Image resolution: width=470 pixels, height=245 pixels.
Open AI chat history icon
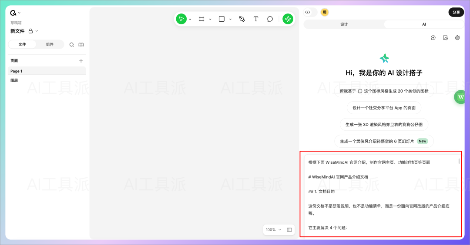click(x=446, y=38)
